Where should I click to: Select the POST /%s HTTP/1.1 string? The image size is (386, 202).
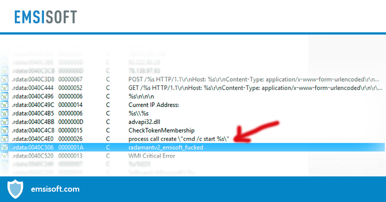[254, 79]
